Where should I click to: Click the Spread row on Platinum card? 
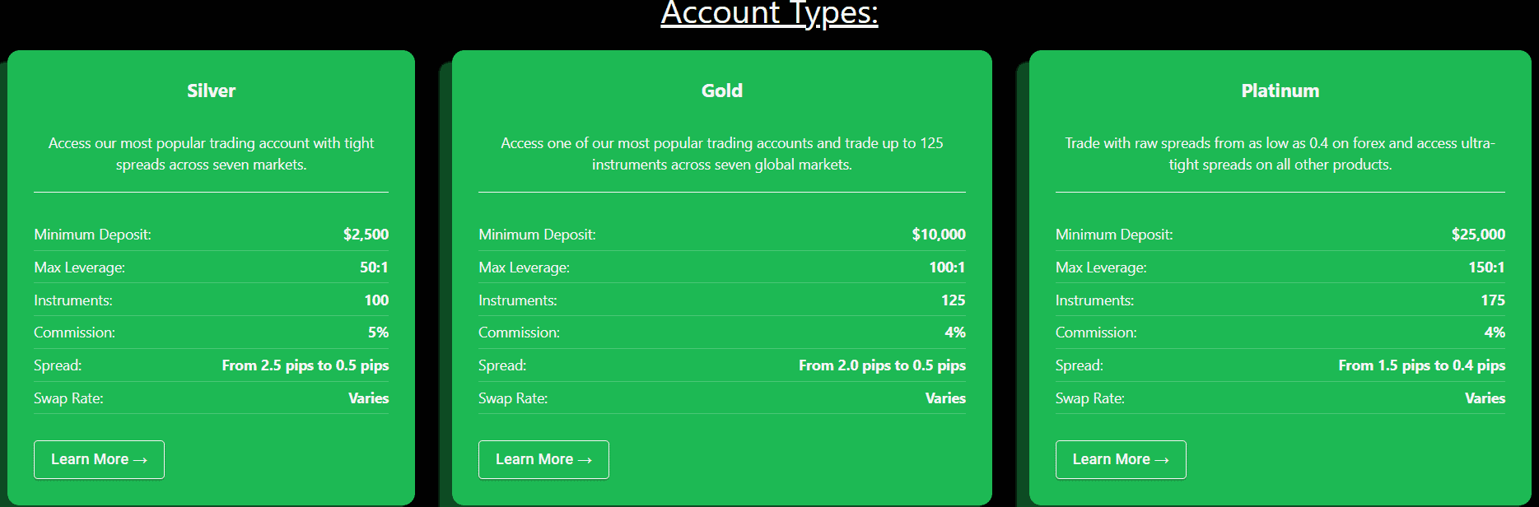(x=1280, y=365)
